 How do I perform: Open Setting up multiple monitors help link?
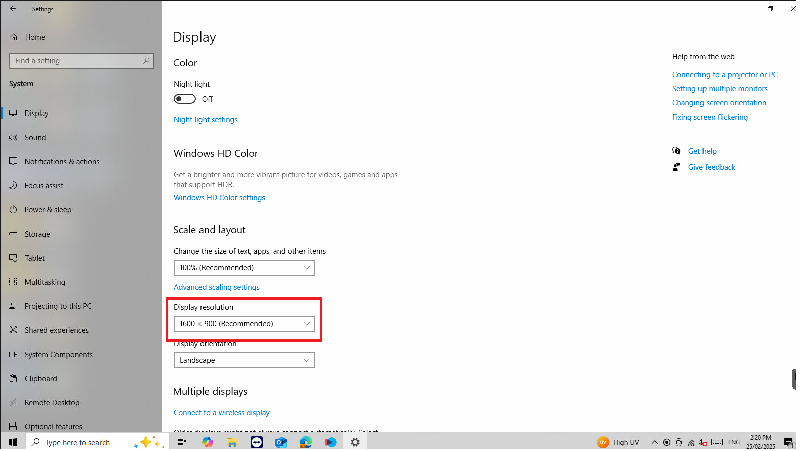click(x=720, y=89)
